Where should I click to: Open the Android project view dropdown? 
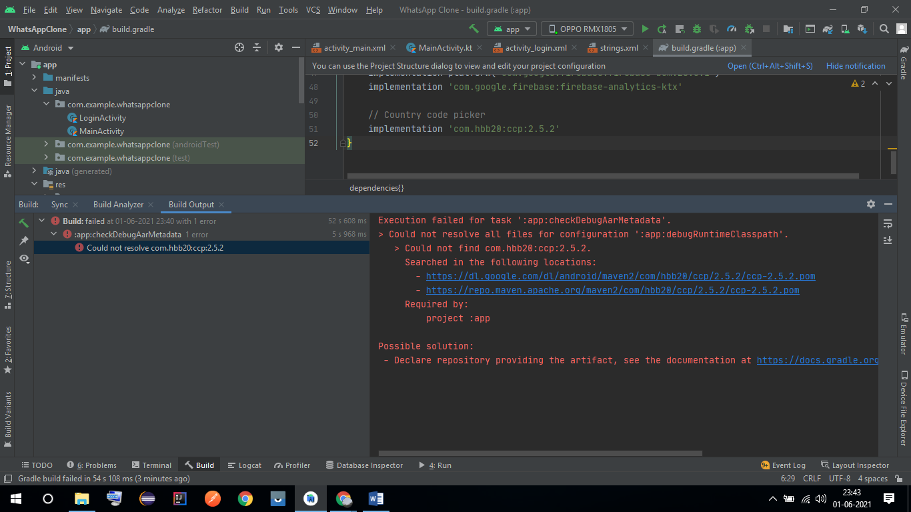[47, 47]
